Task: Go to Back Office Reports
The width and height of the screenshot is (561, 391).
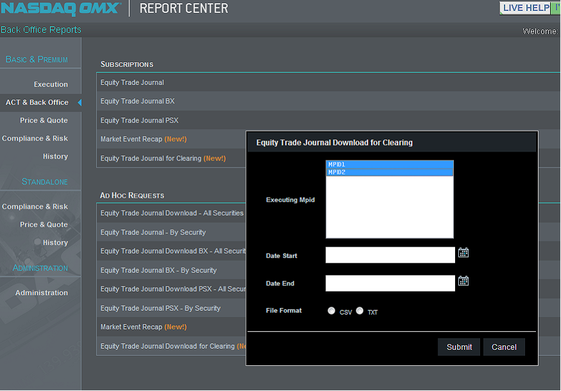Action: pyautogui.click(x=41, y=30)
